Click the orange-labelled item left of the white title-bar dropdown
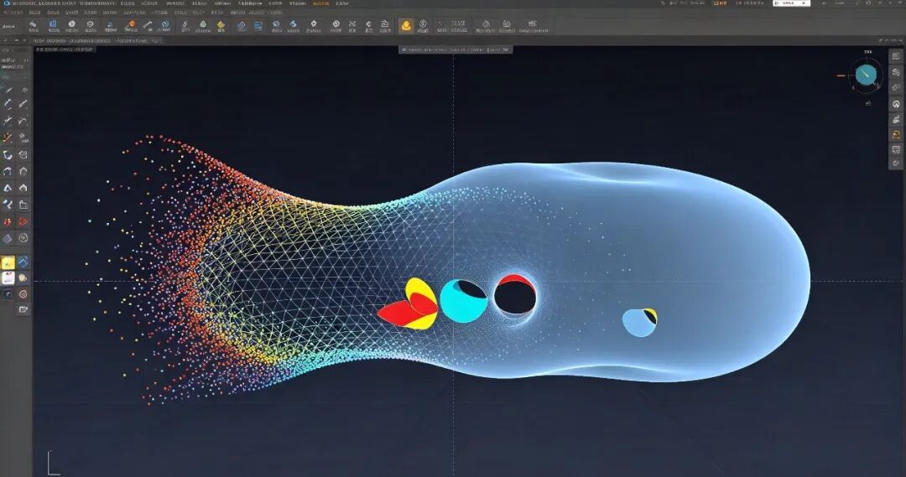The width and height of the screenshot is (906, 477). pyautogui.click(x=720, y=3)
